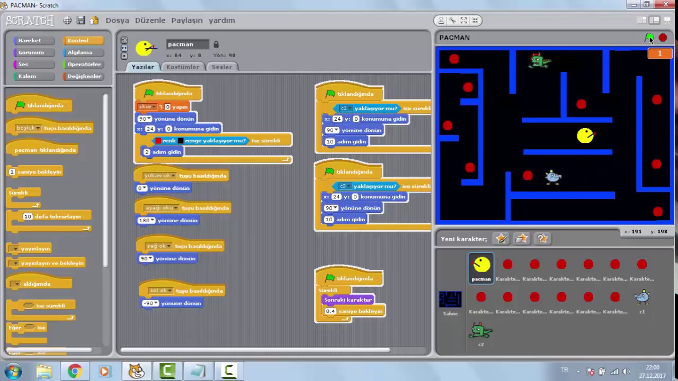Switch to full stage view mode
Image resolution: width=678 pixels, height=381 pixels.
(x=654, y=20)
